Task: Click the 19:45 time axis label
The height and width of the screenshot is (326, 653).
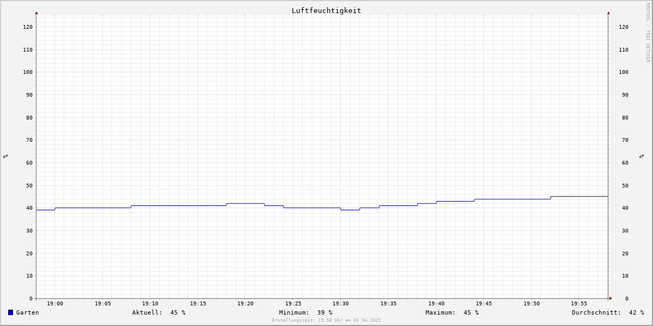Action: [484, 304]
